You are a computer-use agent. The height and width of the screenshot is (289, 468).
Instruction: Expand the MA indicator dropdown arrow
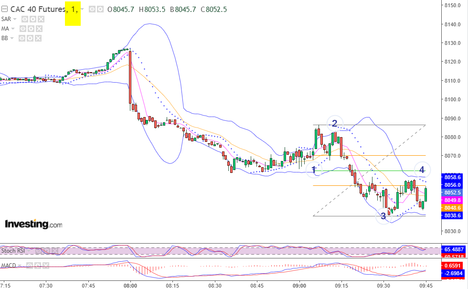12,29
